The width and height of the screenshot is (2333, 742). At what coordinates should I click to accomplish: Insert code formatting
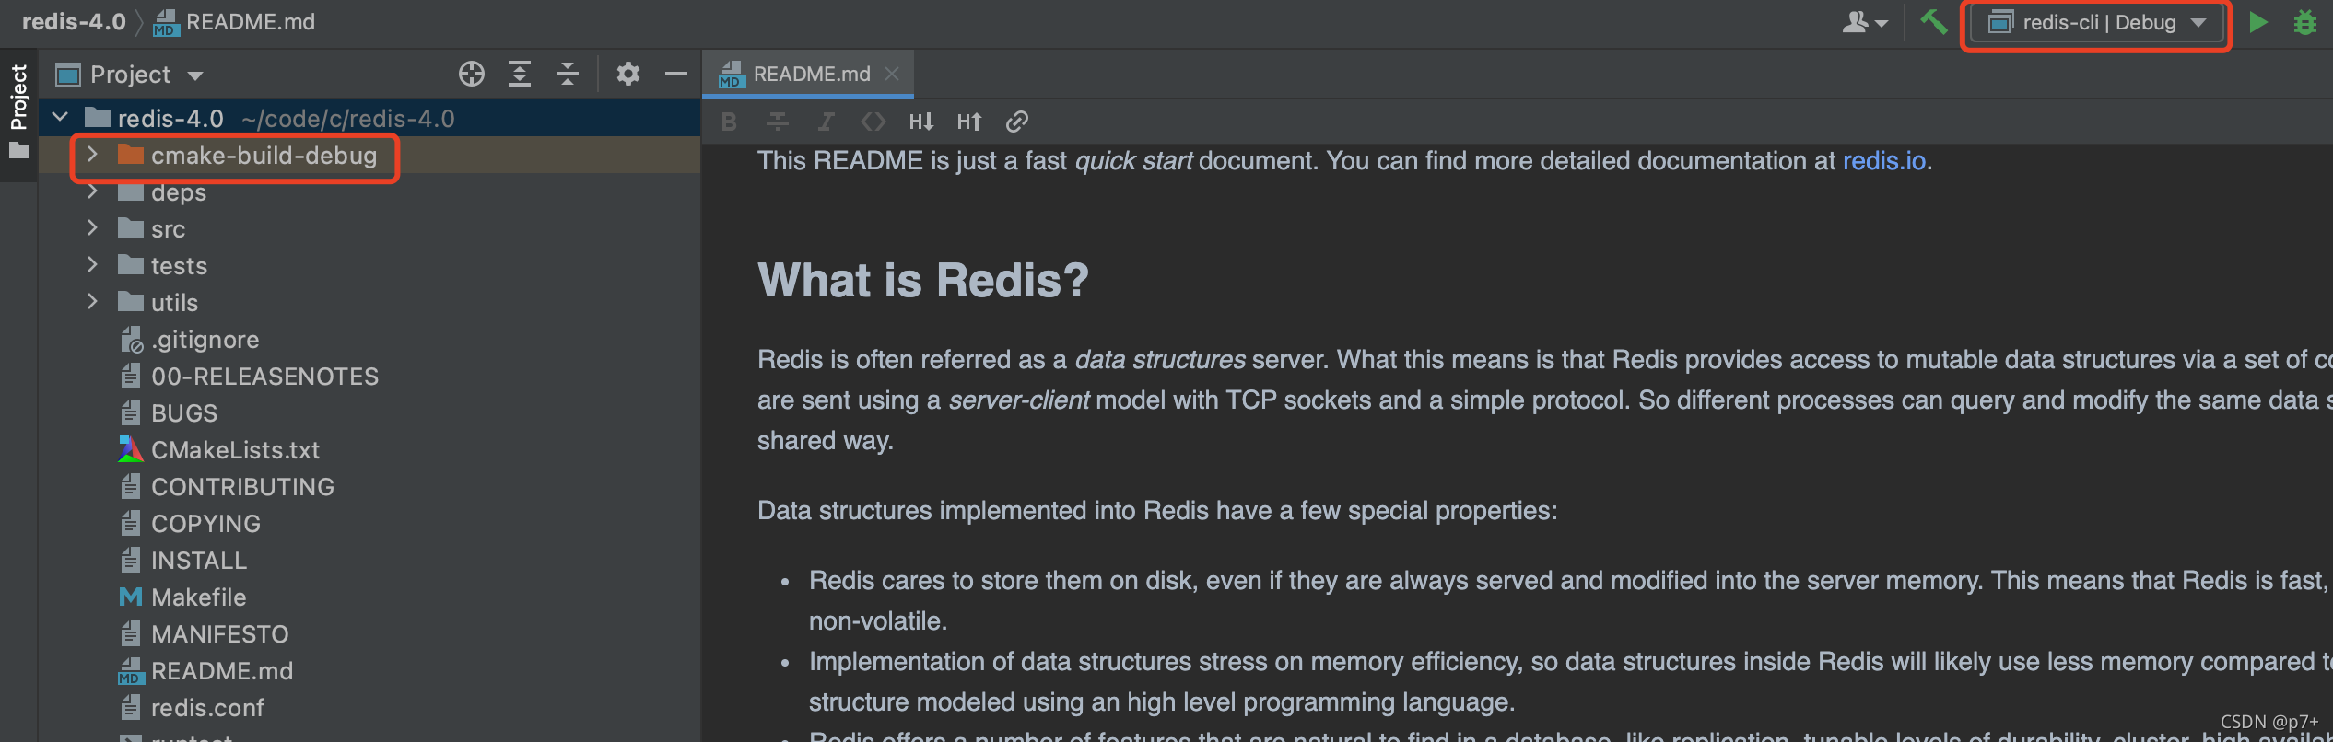873,122
